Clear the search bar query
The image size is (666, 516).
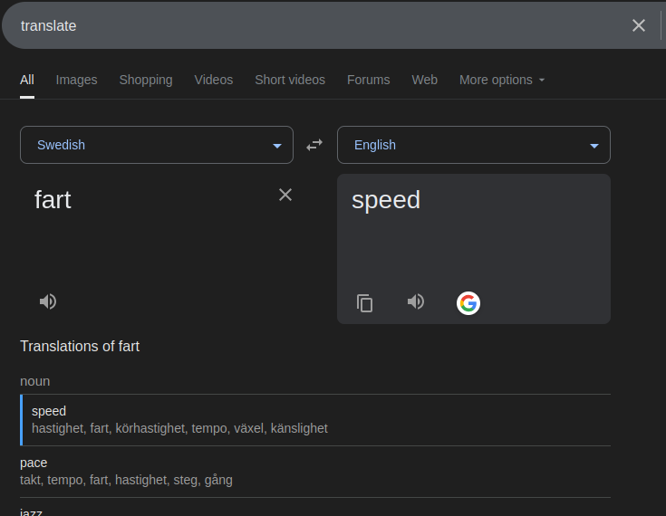[x=639, y=25]
